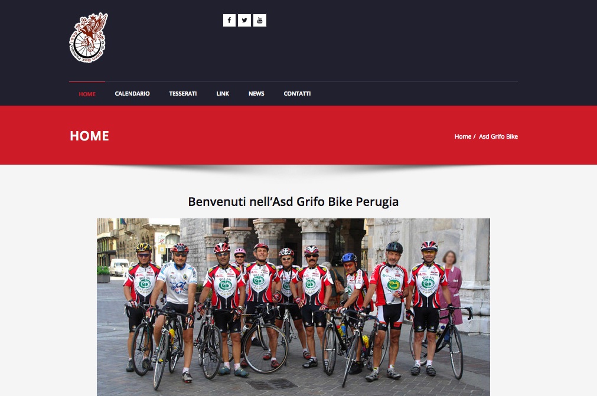
Task: Open the CALENDARIO menu item
Action: pyautogui.click(x=132, y=94)
